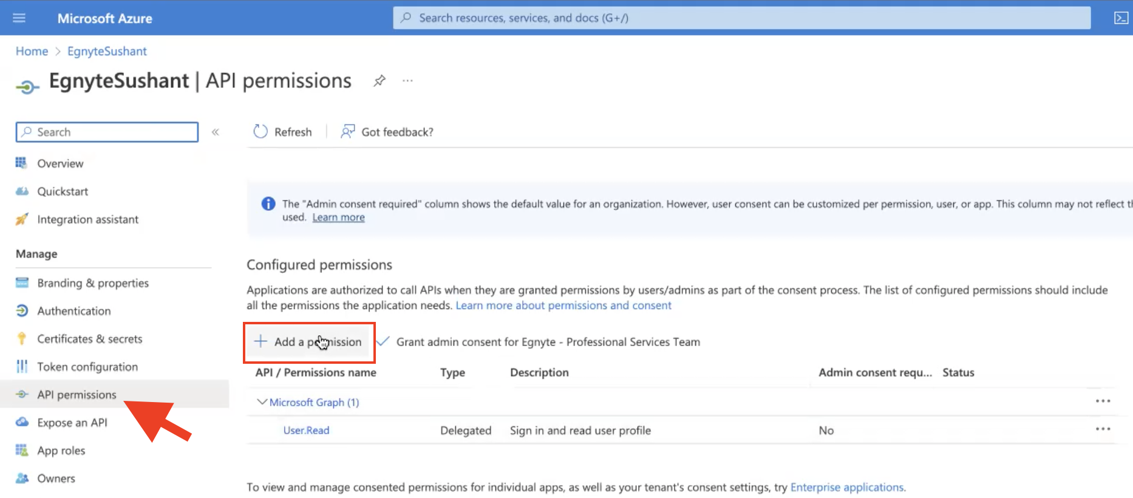Click Microsoft Azure portal title

[x=104, y=18]
